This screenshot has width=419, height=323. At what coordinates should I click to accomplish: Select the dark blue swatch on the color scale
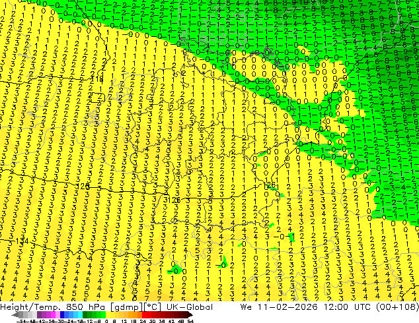(x=62, y=314)
